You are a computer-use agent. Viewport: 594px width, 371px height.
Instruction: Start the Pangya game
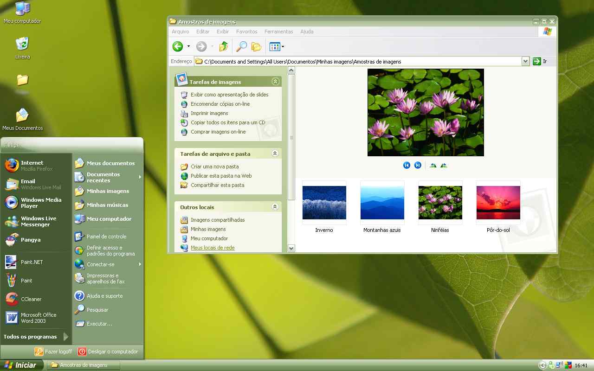pyautogui.click(x=37, y=240)
